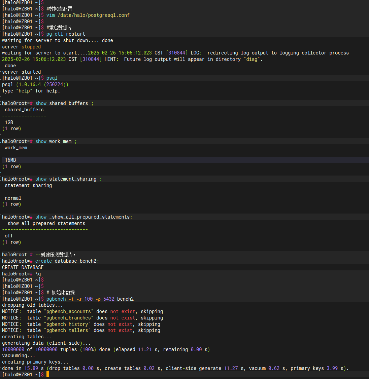
Task: Click the 'Type "help" for help.' line
Action: 31,91
